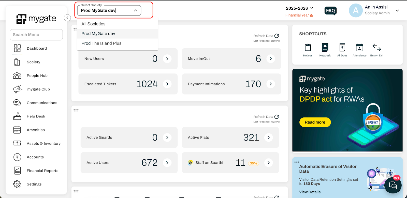Open the Notices shortcut icon
407x198 pixels.
(308, 48)
